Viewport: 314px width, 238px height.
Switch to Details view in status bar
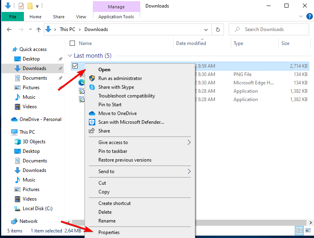[299, 230]
